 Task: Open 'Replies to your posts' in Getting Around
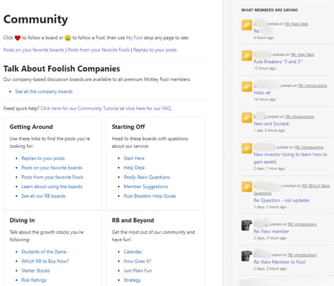pos(43,158)
